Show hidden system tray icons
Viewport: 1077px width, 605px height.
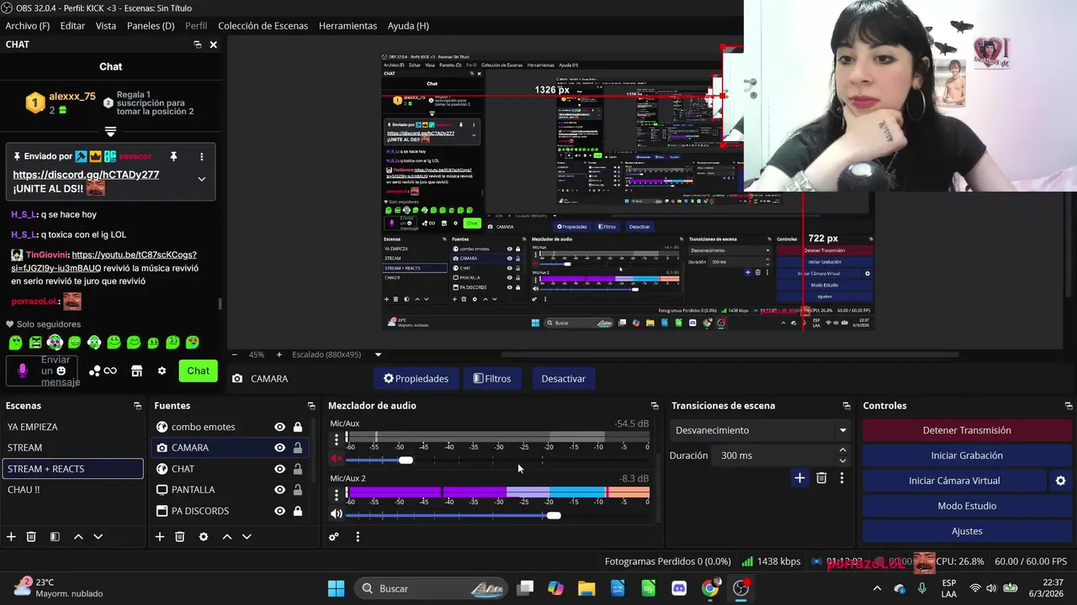[x=877, y=588]
